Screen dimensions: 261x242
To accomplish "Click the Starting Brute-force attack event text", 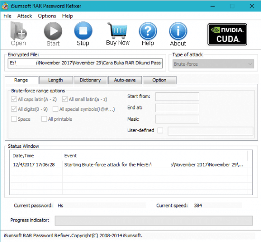I will 154,165.
